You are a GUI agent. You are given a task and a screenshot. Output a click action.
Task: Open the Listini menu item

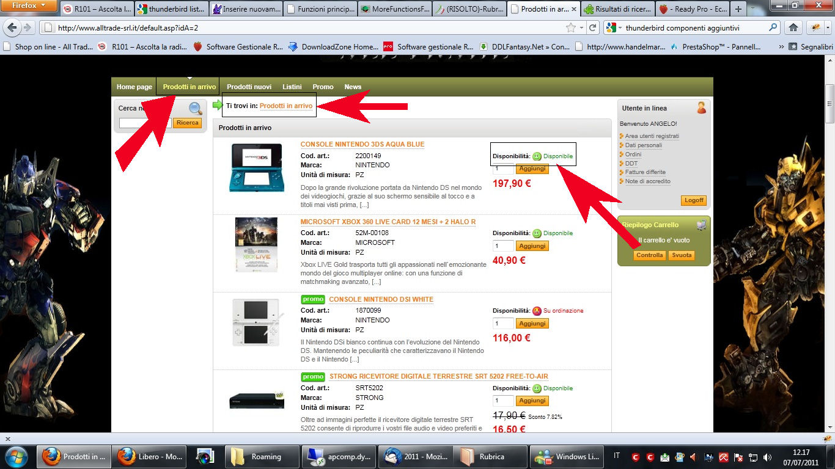pyautogui.click(x=292, y=87)
